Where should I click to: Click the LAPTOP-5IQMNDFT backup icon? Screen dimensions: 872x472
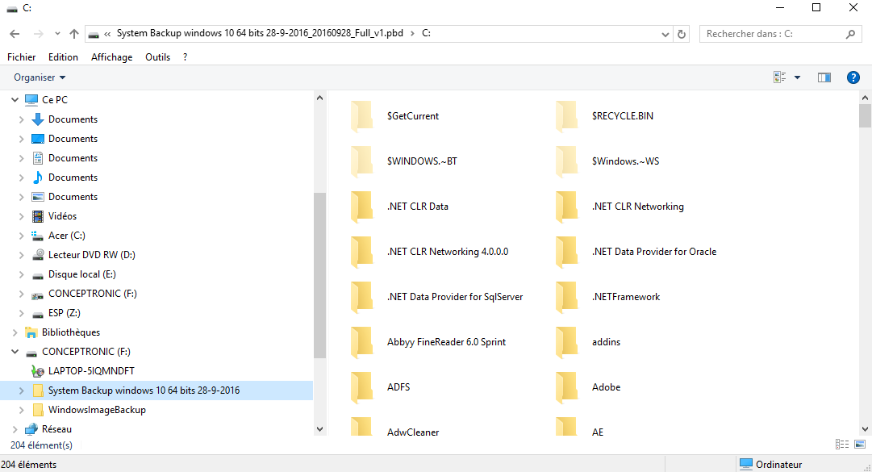tap(38, 371)
